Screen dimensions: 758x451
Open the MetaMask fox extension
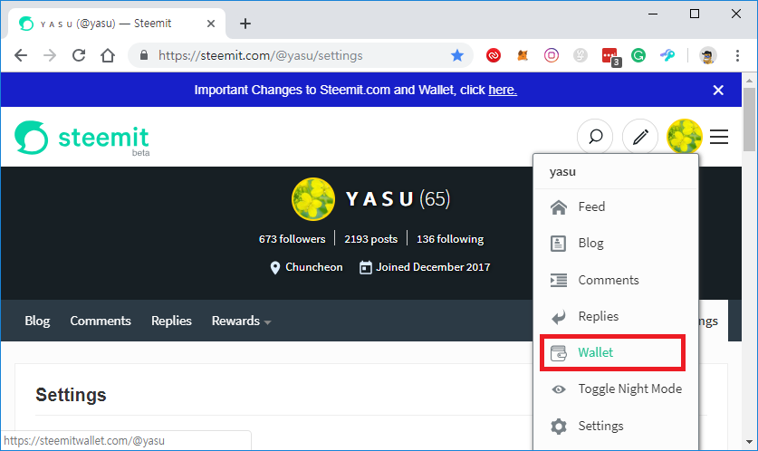pyautogui.click(x=523, y=55)
